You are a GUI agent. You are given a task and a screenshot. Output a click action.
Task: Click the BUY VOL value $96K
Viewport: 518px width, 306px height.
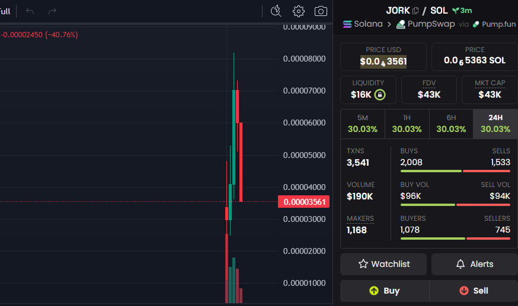click(x=411, y=196)
